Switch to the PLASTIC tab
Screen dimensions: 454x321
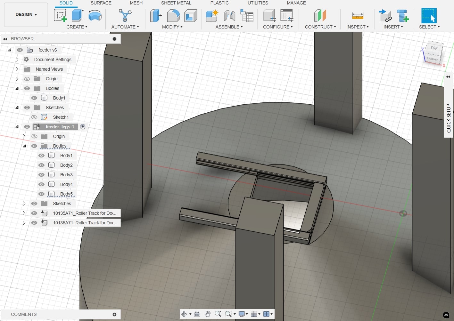(x=219, y=3)
